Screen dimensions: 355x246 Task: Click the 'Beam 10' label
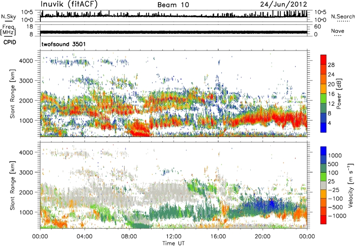click(173, 5)
